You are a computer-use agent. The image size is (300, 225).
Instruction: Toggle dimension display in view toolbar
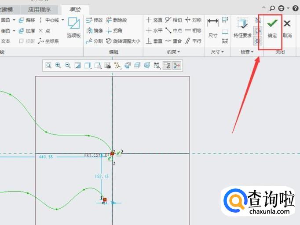pos(157,66)
